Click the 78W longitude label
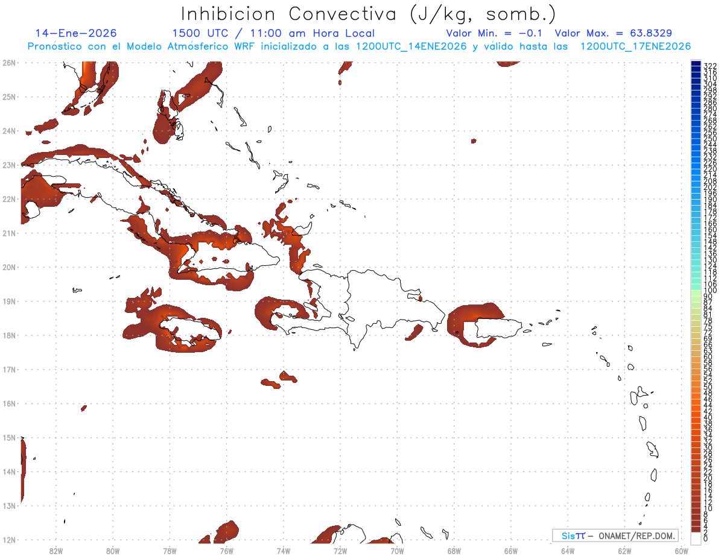724x559 pixels. click(170, 551)
